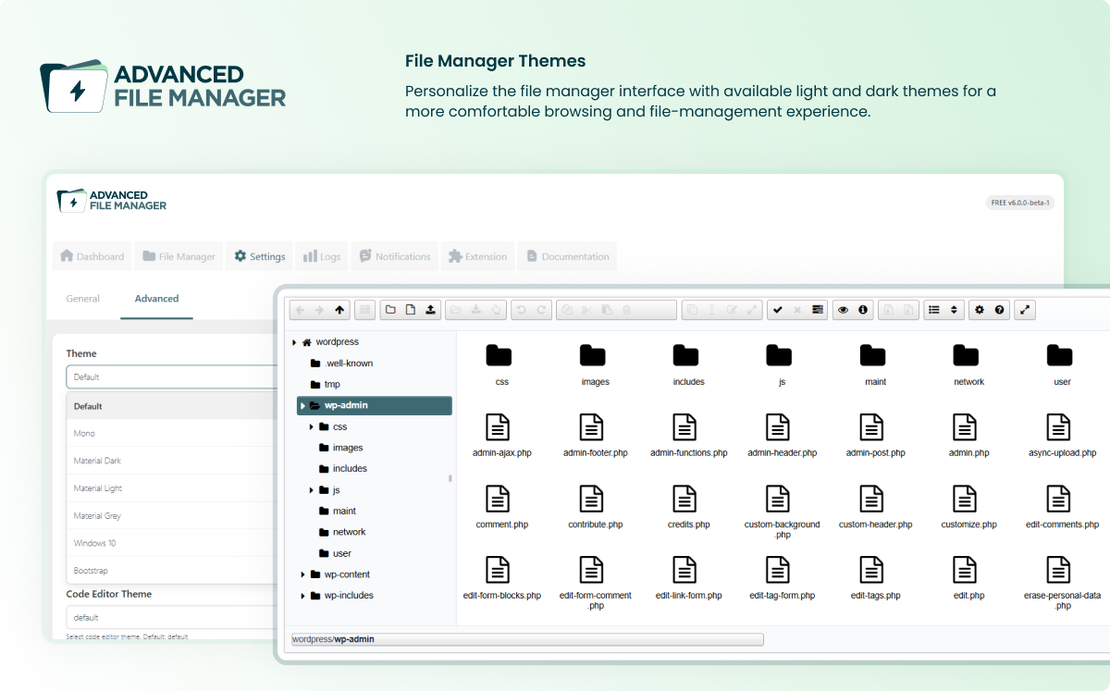Click the upload files toolbar icon

pos(431,310)
